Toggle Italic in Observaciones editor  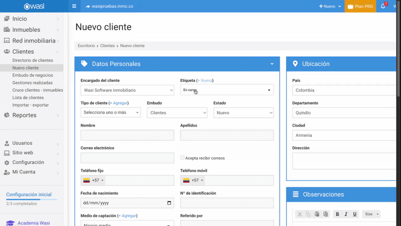pyautogui.click(x=346, y=214)
